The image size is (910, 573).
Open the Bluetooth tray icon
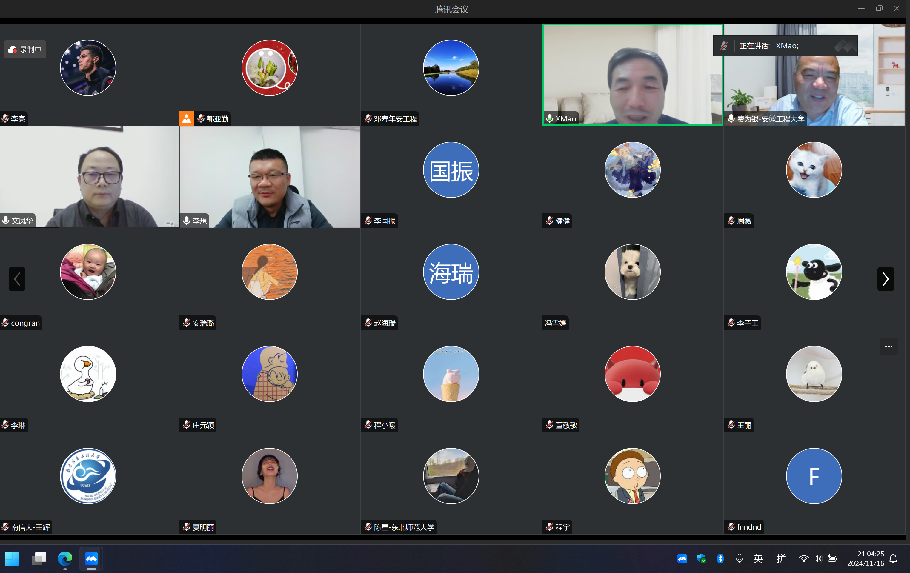pos(720,559)
